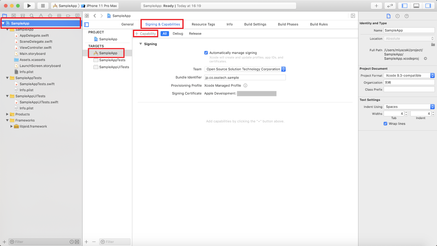
Task: Filter by recently modified files clock
Action: pos(72,242)
